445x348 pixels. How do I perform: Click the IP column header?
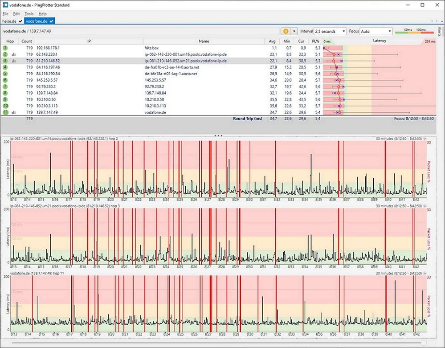coord(89,41)
